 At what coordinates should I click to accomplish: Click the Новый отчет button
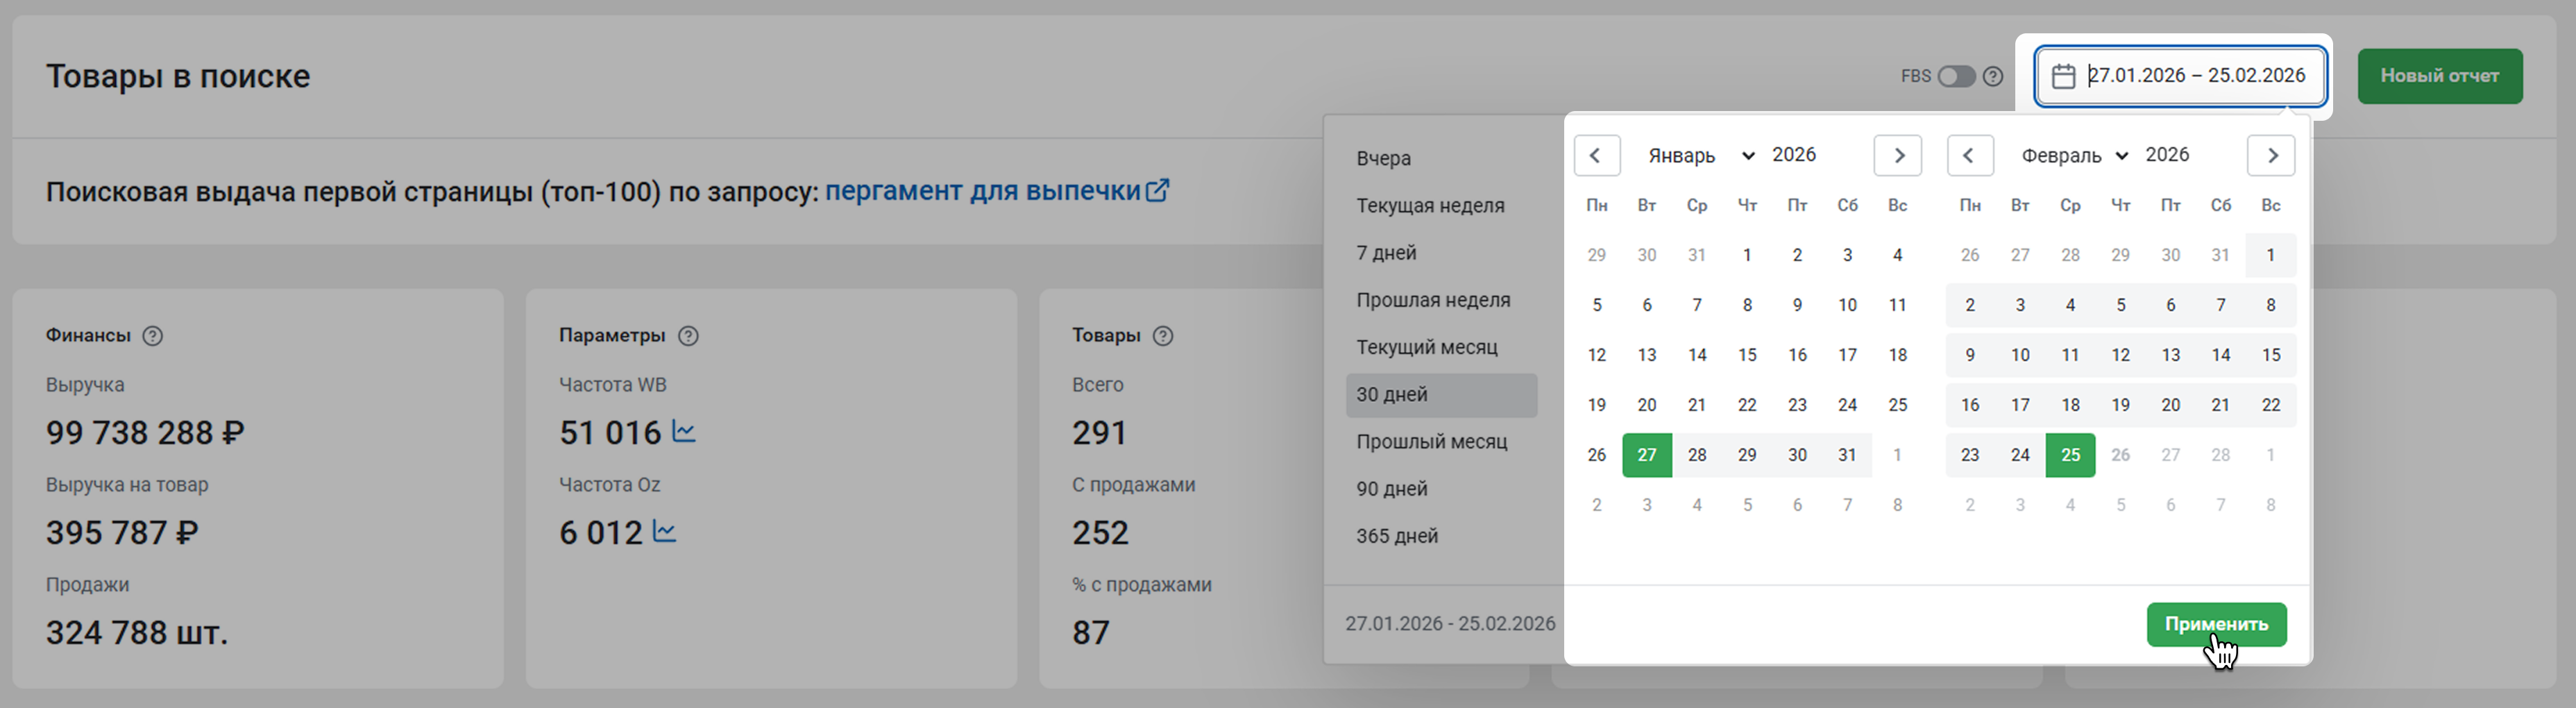(2439, 76)
